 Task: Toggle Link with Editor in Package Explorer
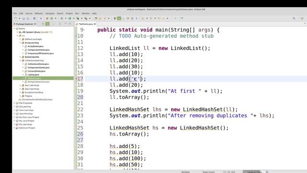47,24
